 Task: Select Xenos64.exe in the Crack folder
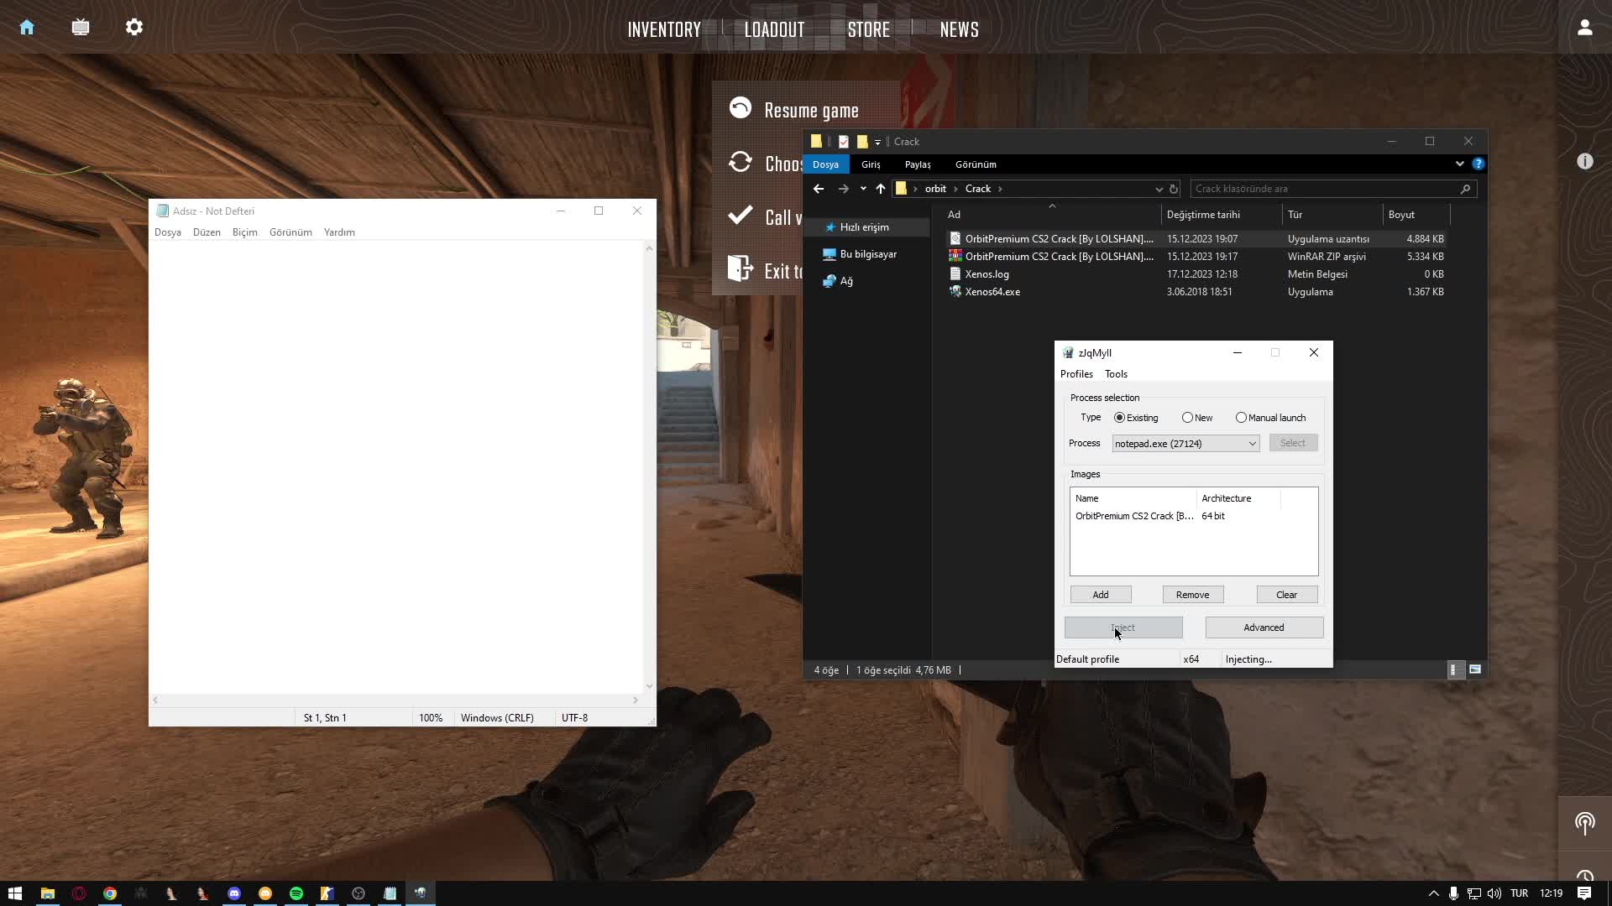(x=992, y=291)
